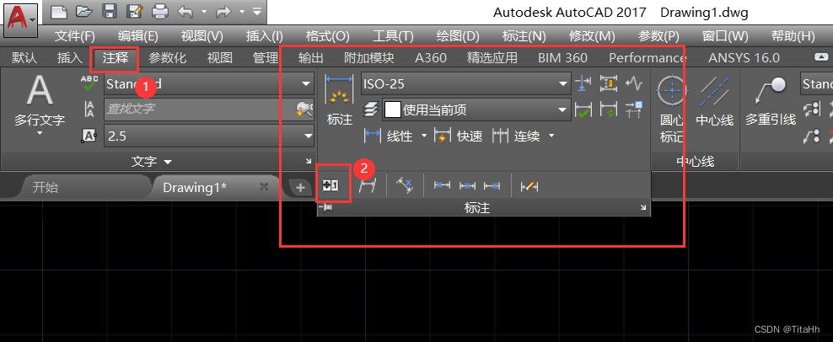Switch to the 输出 ribbon tab
This screenshot has width=833, height=342.
pos(311,58)
